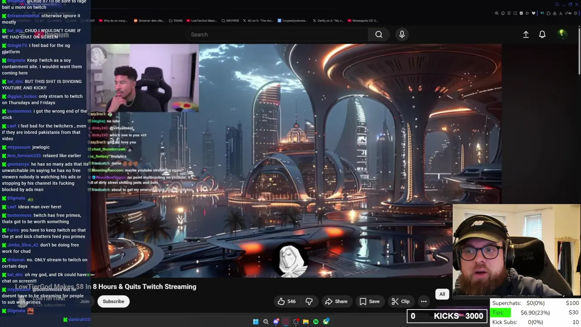Save the video to a playlist
581x327 pixels.
[x=369, y=302]
